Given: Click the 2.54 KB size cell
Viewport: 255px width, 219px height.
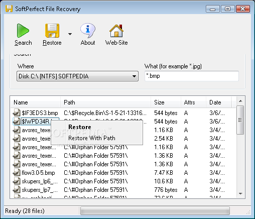Looking at the screenshot, I should click(164, 139).
